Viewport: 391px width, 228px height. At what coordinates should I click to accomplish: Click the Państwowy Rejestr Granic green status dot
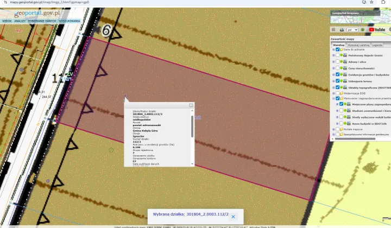[x=342, y=55]
